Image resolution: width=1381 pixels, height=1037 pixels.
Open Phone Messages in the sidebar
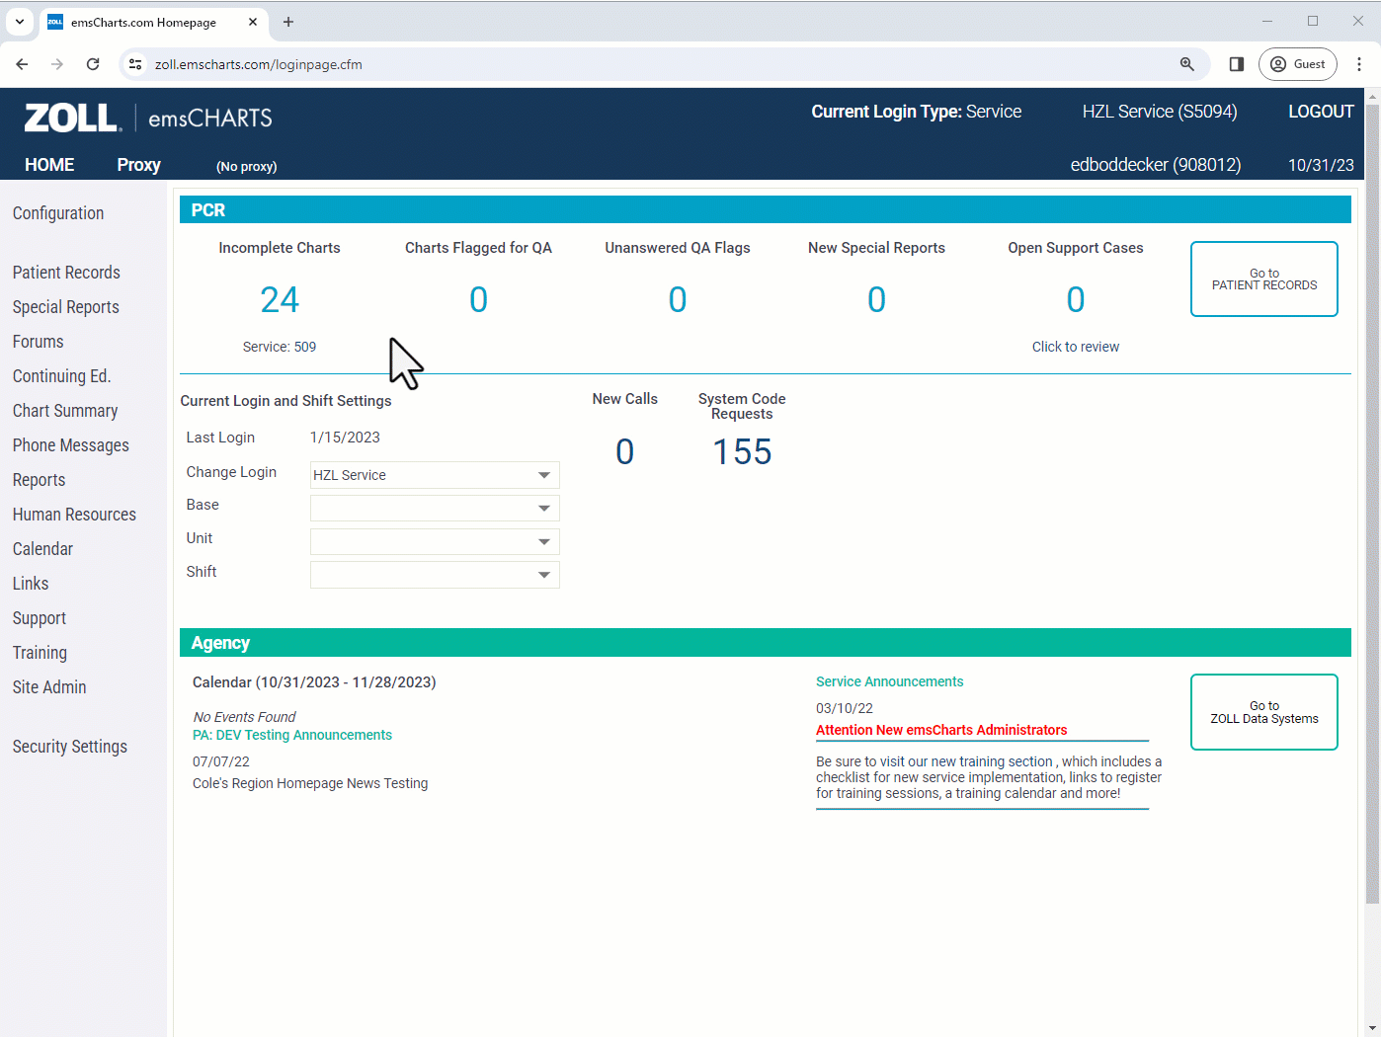(70, 445)
